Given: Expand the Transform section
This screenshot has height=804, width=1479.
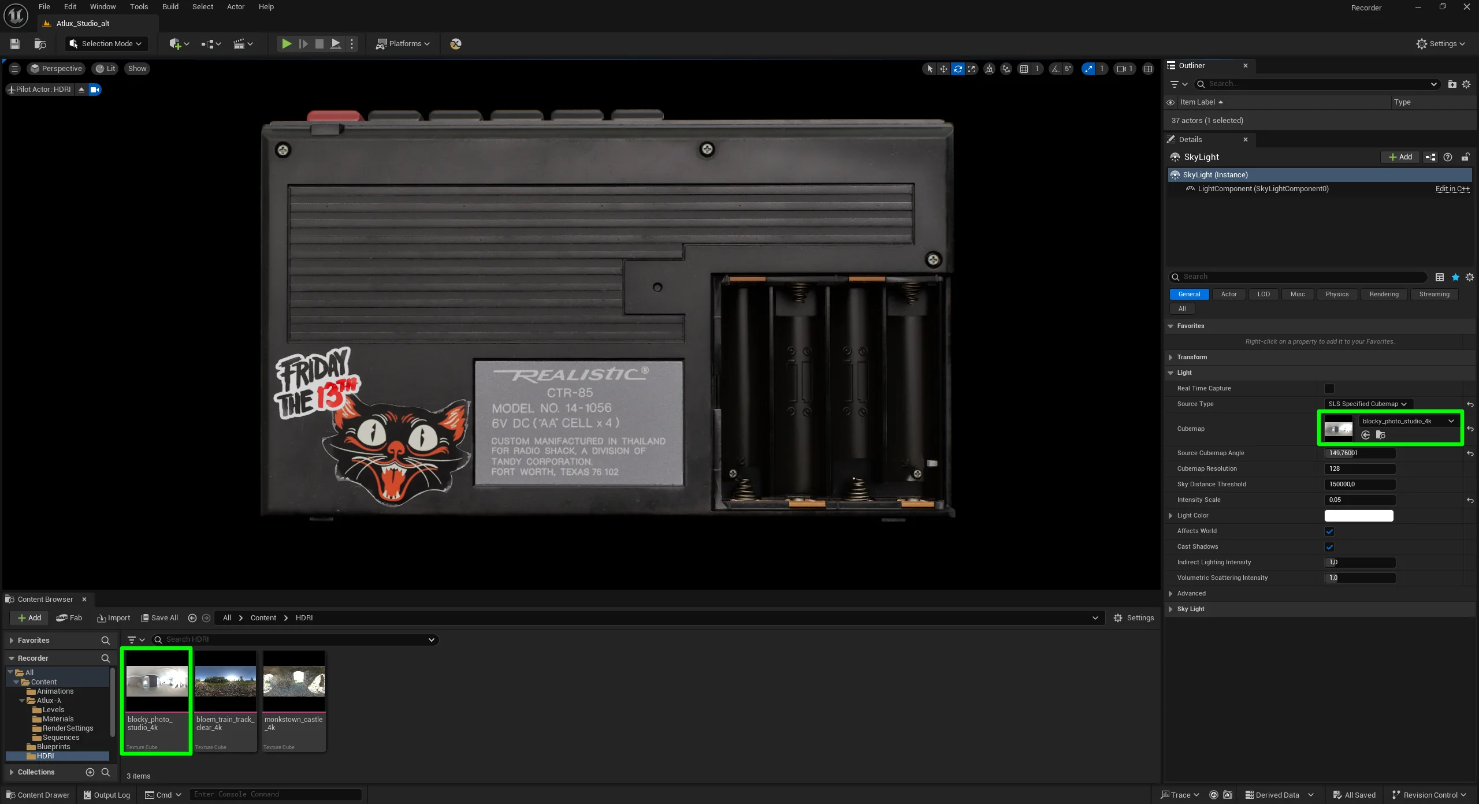Looking at the screenshot, I should [1171, 358].
